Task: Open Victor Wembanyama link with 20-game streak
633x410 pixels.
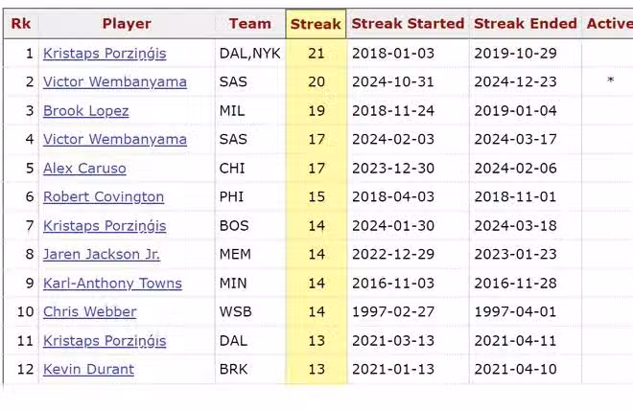Action: (x=115, y=82)
